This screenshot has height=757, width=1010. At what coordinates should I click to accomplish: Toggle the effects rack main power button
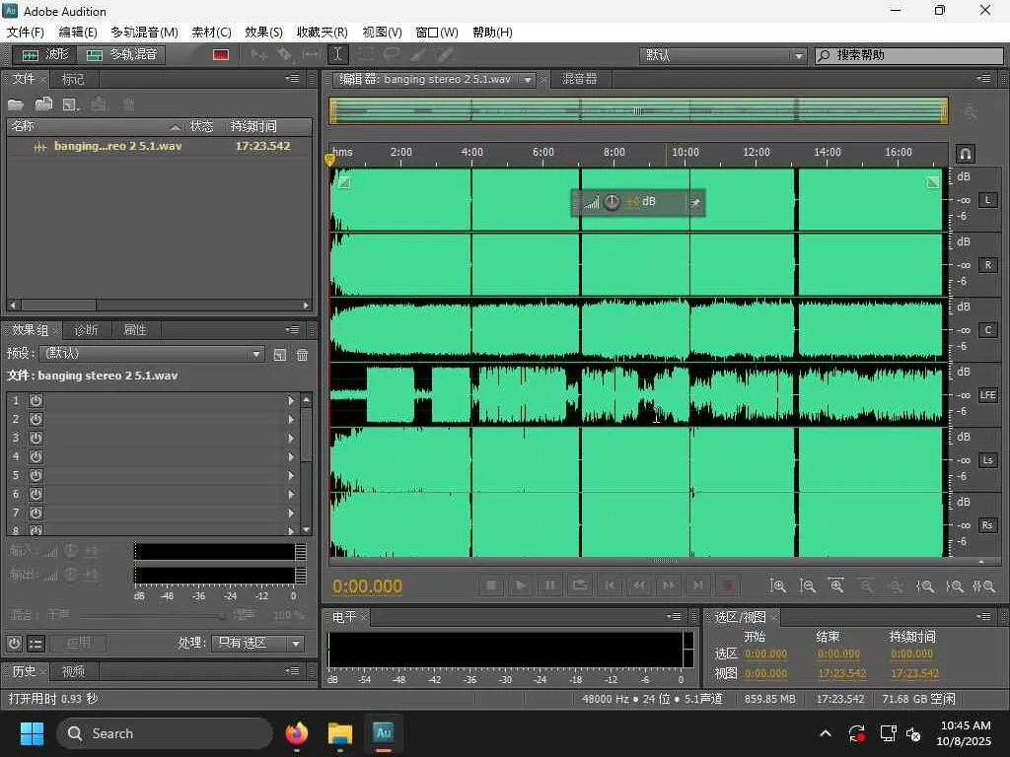(x=14, y=643)
